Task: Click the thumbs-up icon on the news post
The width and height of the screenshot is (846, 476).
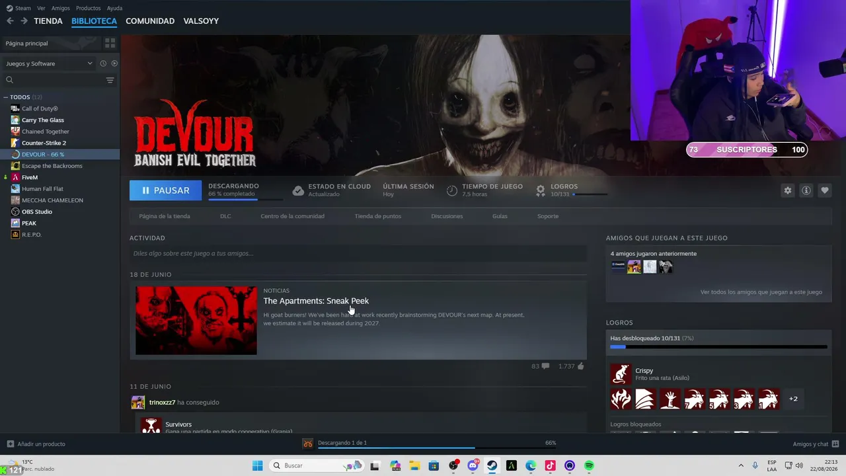Action: [580, 366]
